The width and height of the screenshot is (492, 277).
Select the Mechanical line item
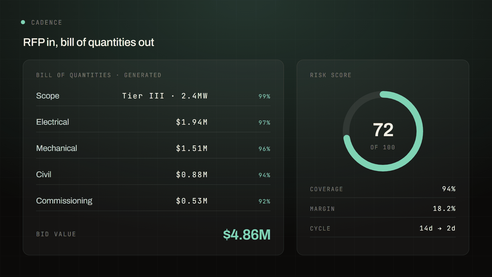pyautogui.click(x=153, y=148)
